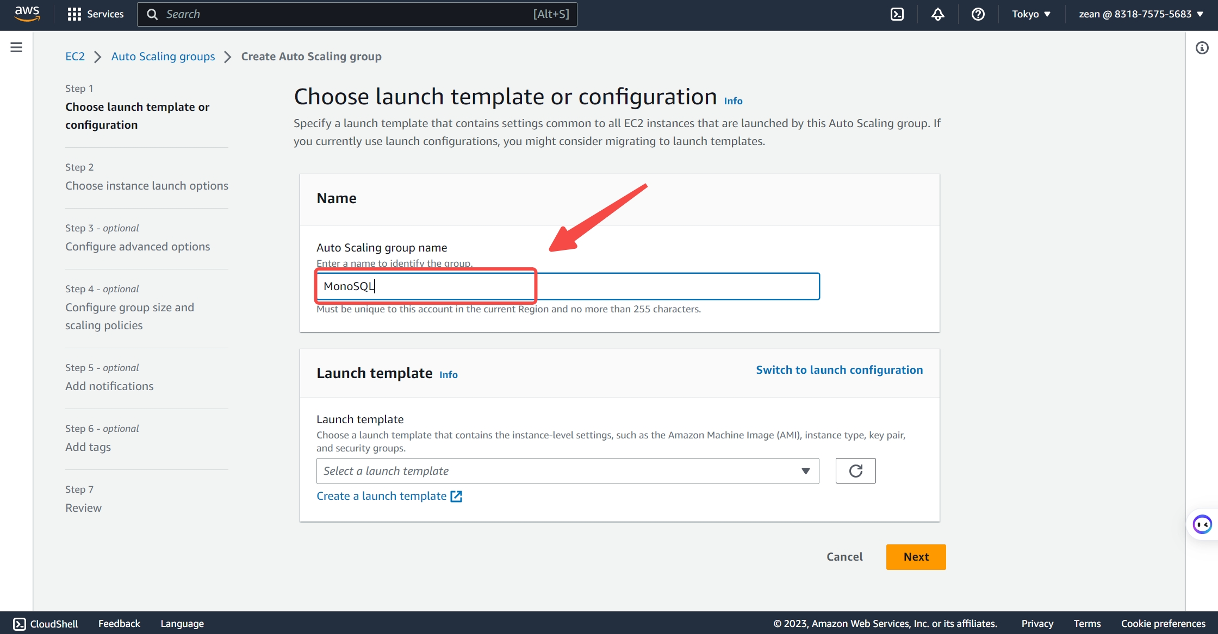Open Info link beside page title

[733, 101]
